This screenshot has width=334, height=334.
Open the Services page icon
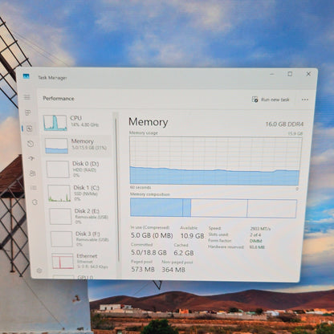(x=35, y=202)
